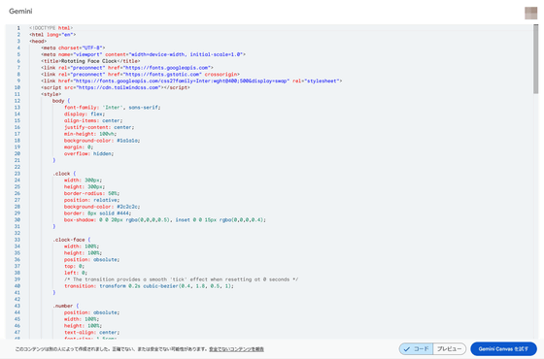The image size is (544, 359).
Task: Click the Gemini Canvas を試す button
Action: [503, 349]
